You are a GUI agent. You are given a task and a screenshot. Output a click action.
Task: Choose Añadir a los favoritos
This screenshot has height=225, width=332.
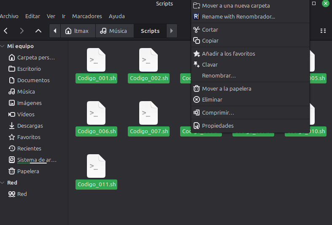pos(250,54)
